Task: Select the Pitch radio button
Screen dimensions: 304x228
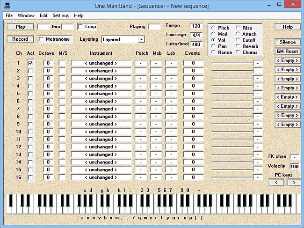Action: [x=213, y=28]
